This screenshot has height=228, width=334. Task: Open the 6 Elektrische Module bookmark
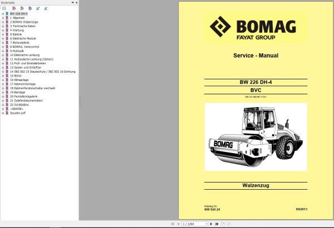coord(23,39)
